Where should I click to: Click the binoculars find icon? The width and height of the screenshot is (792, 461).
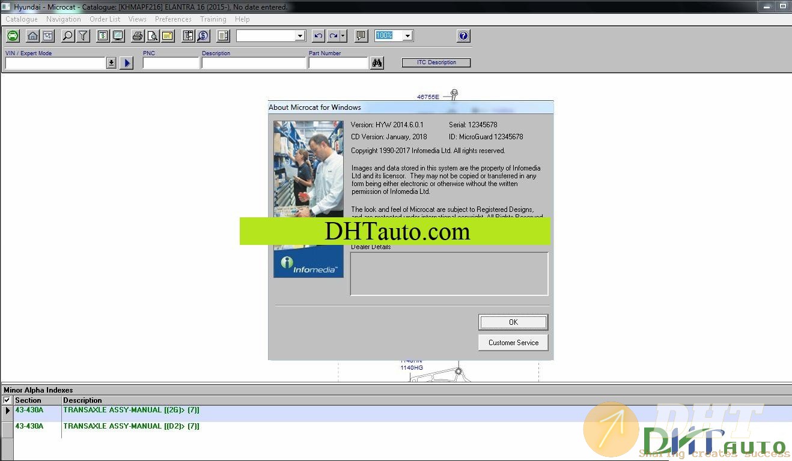tap(377, 63)
